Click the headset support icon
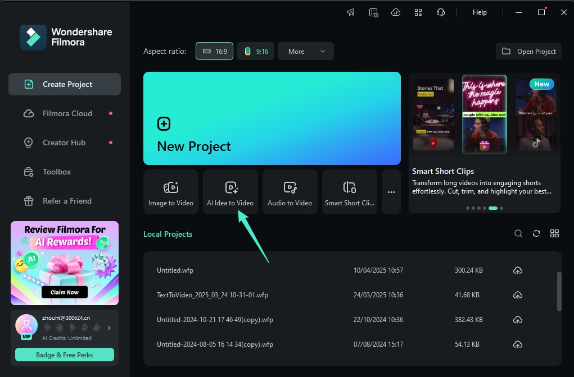Image resolution: width=574 pixels, height=377 pixels. tap(441, 12)
